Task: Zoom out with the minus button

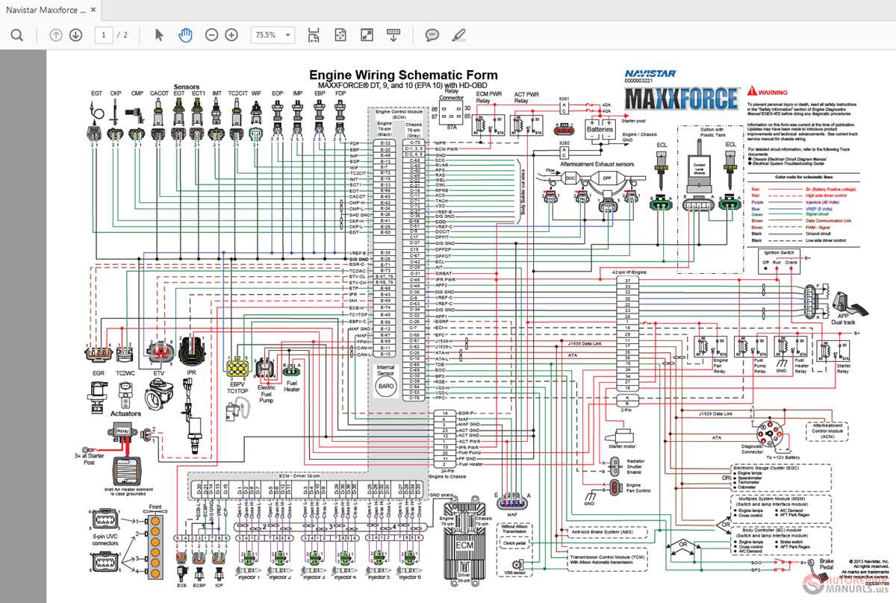Action: pos(212,35)
